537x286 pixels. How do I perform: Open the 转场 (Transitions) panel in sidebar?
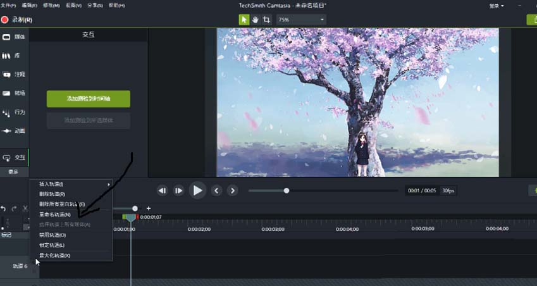pyautogui.click(x=14, y=93)
